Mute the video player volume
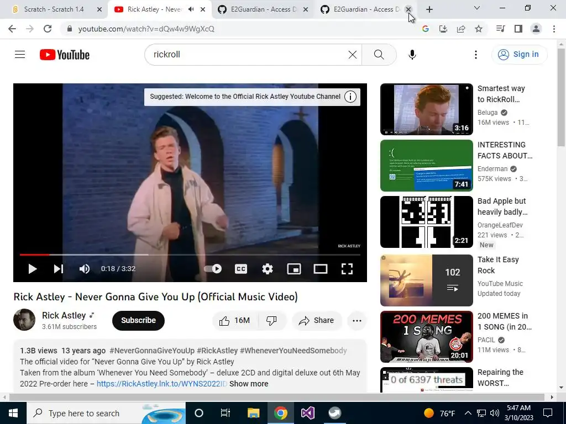 click(x=85, y=269)
